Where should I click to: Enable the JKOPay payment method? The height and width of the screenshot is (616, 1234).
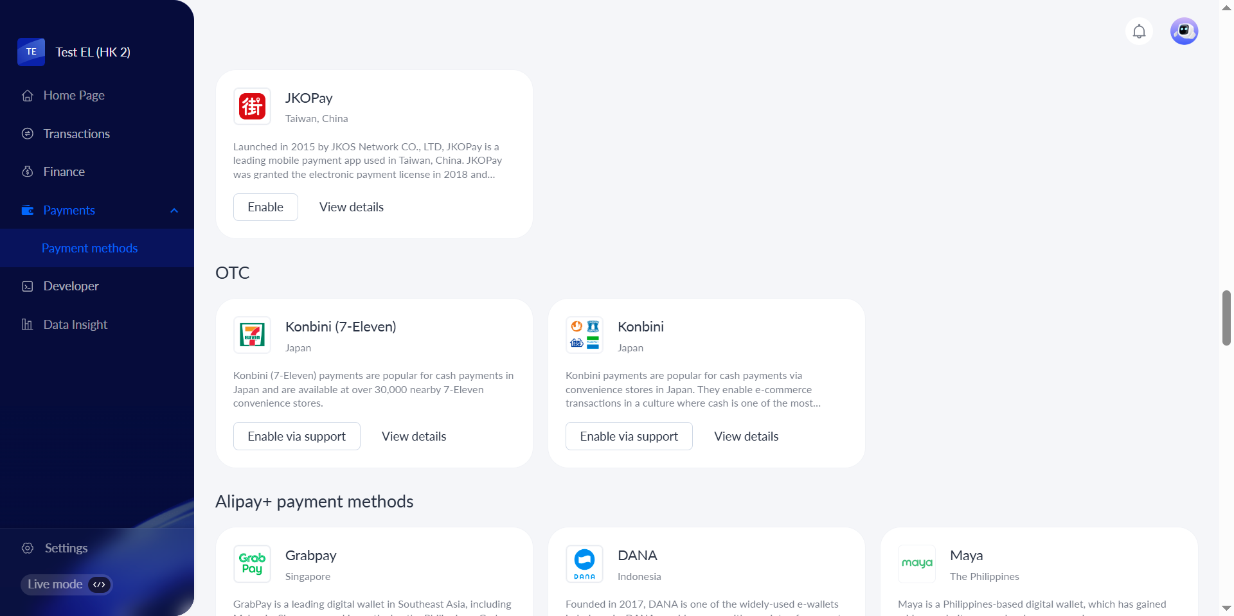point(265,207)
